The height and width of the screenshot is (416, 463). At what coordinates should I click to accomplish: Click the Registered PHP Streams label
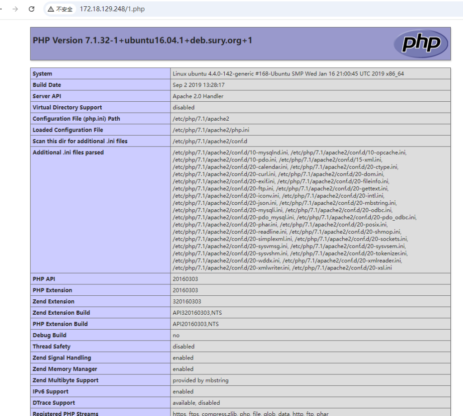coord(65,413)
